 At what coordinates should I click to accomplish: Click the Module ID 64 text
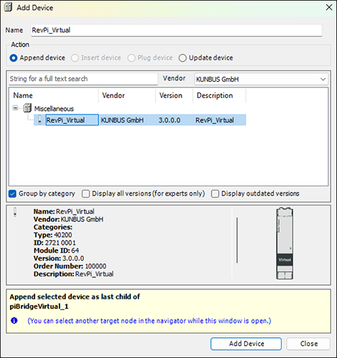(56, 251)
